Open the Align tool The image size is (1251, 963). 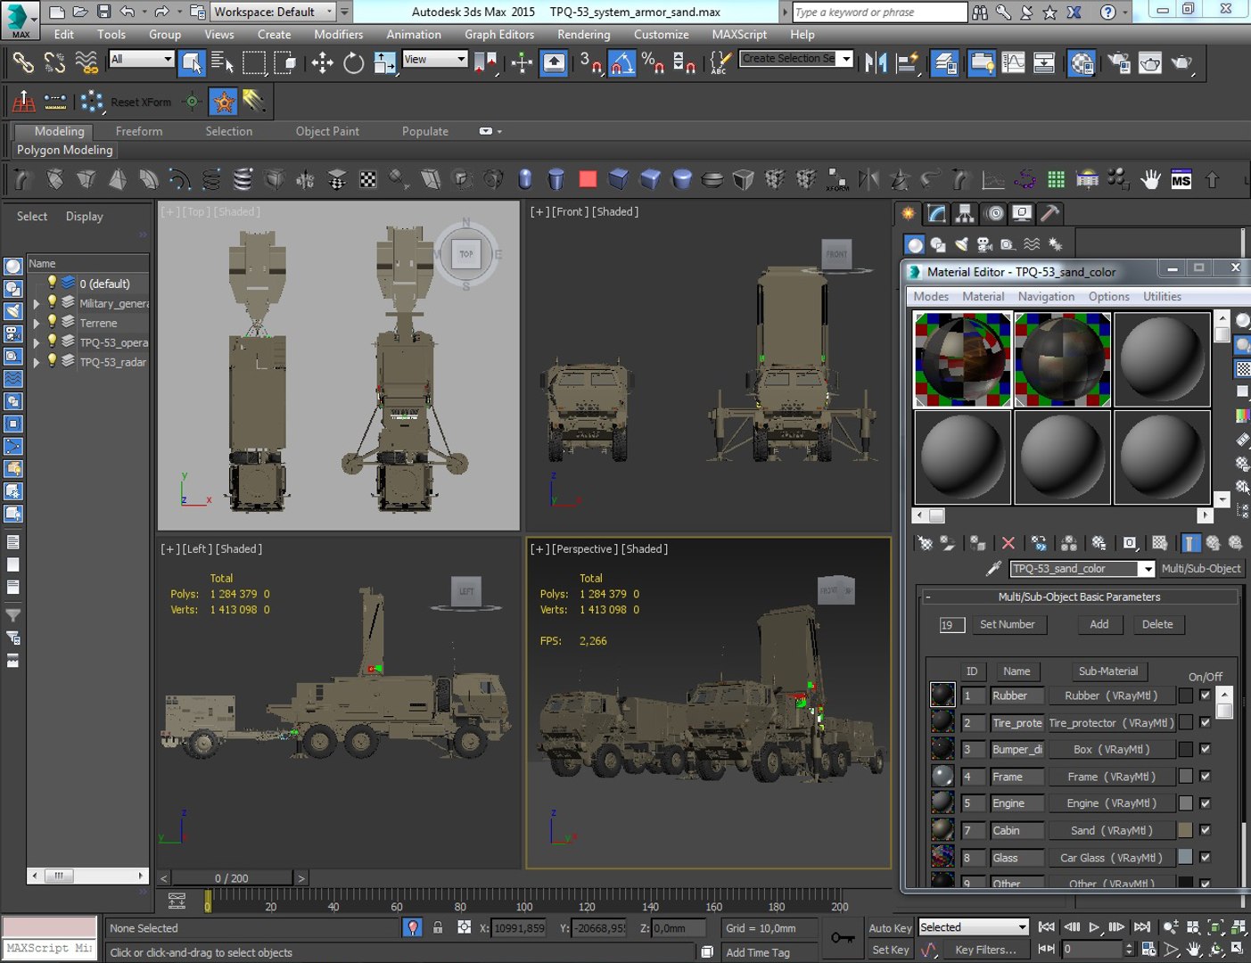coord(907,62)
